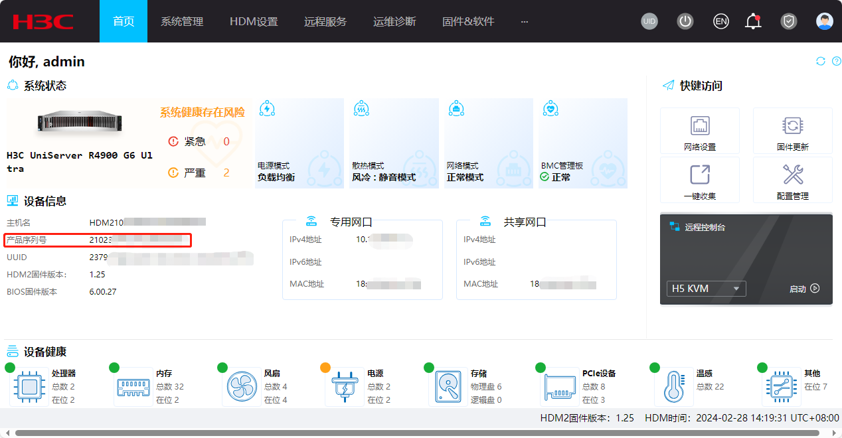Click the one-key collection shortcut icon
The width and height of the screenshot is (842, 438).
point(700,175)
